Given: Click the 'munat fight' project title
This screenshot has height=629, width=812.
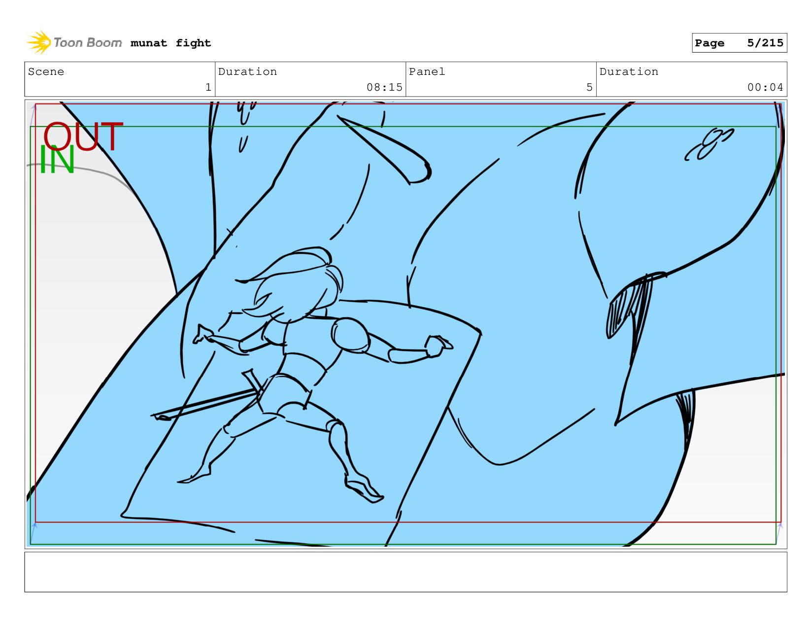Looking at the screenshot, I should pyautogui.click(x=170, y=43).
